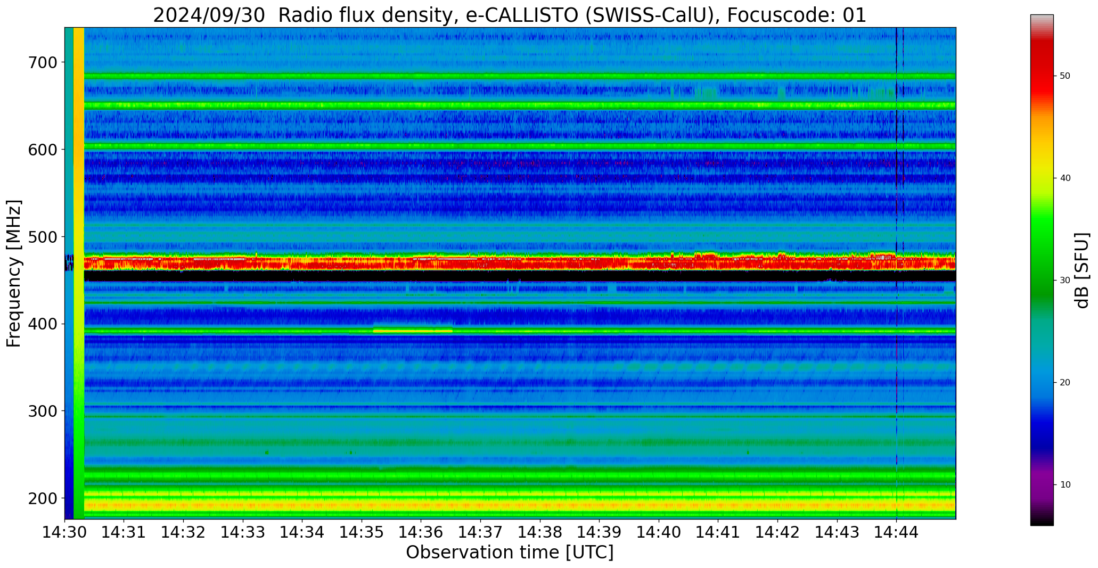The height and width of the screenshot is (568, 1098).
Task: Click the black band near 455 MHz
Action: (x=520, y=276)
